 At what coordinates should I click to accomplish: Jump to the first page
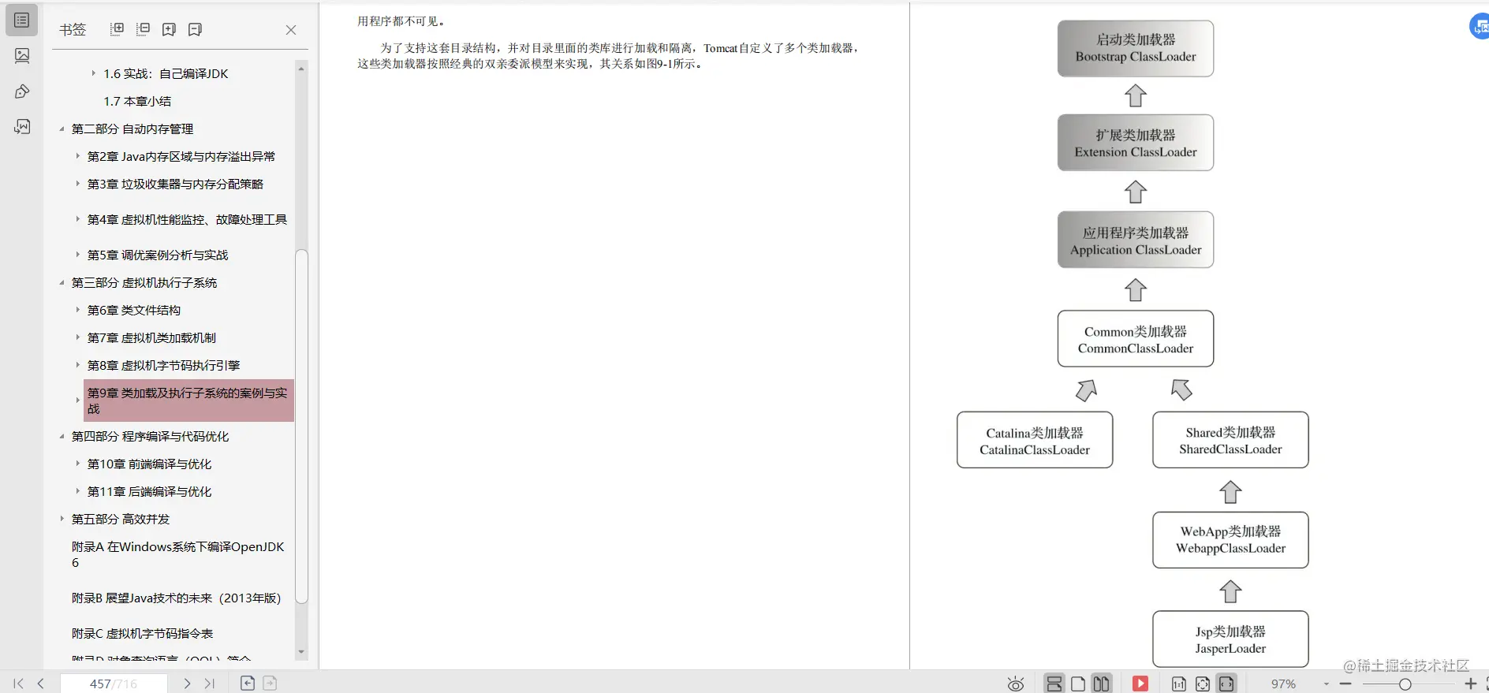(18, 684)
